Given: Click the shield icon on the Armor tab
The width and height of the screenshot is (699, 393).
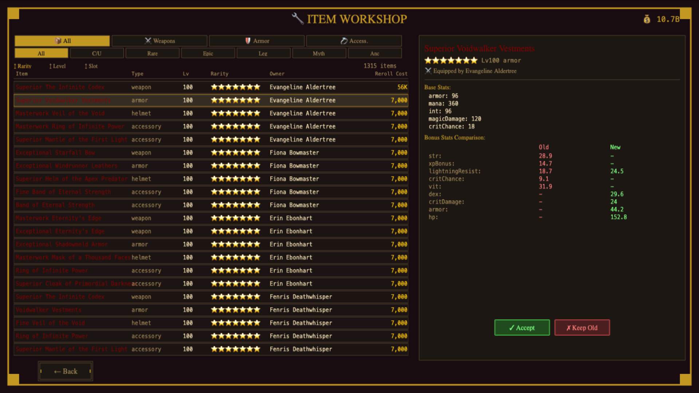Looking at the screenshot, I should tap(248, 41).
